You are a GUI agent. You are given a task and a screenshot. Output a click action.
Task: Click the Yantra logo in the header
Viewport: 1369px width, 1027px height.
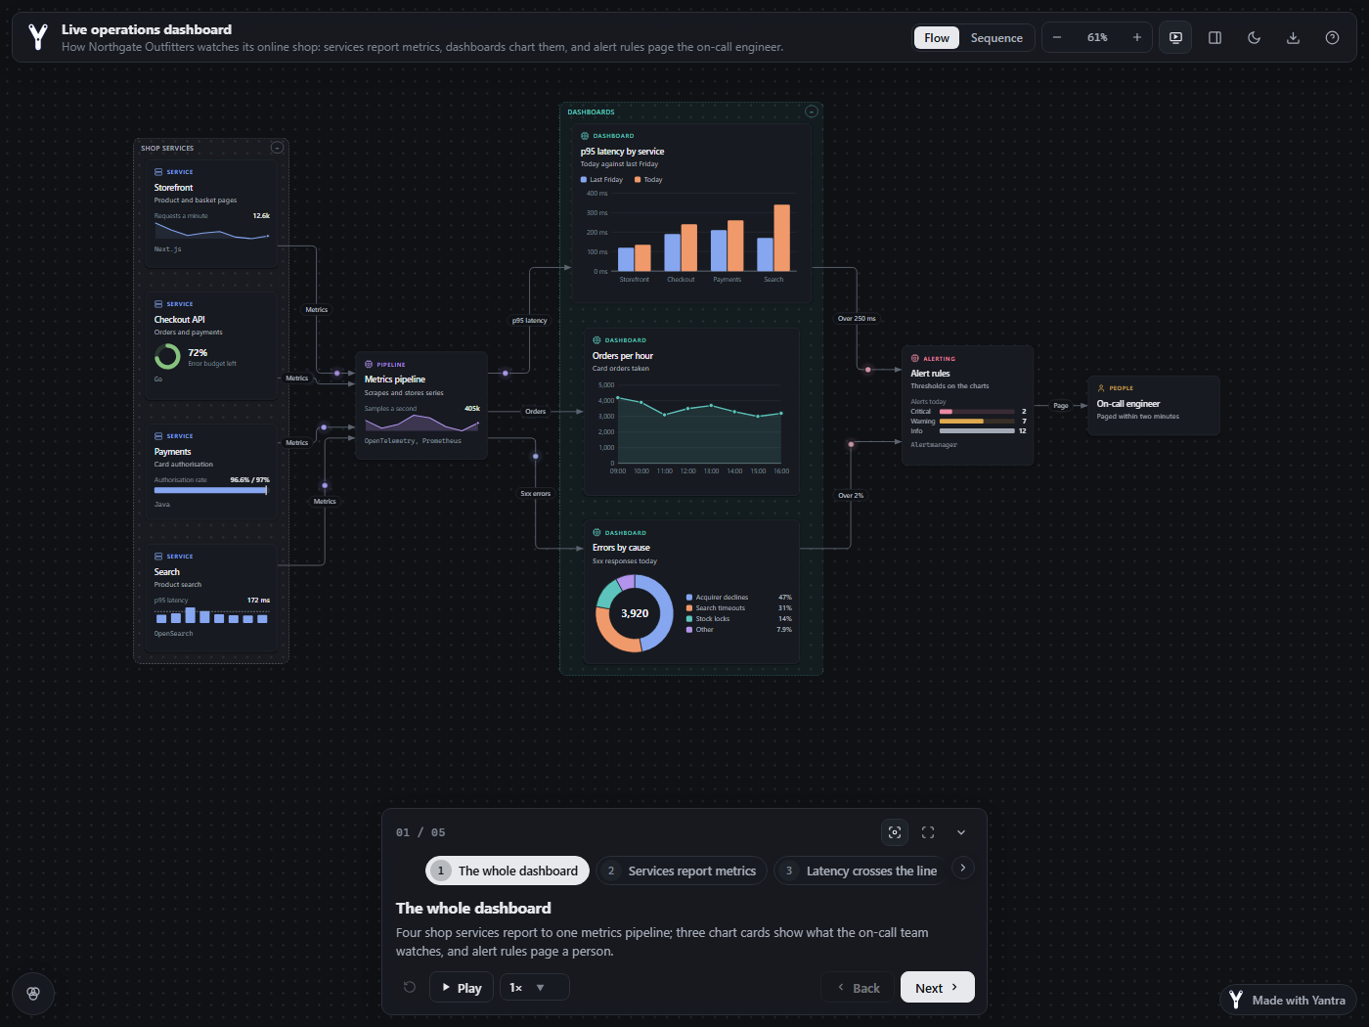click(38, 37)
